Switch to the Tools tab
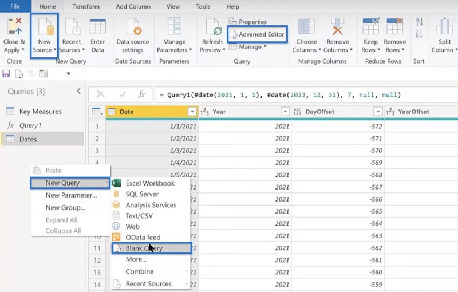Image resolution: width=458 pixels, height=292 pixels. [x=203, y=6]
